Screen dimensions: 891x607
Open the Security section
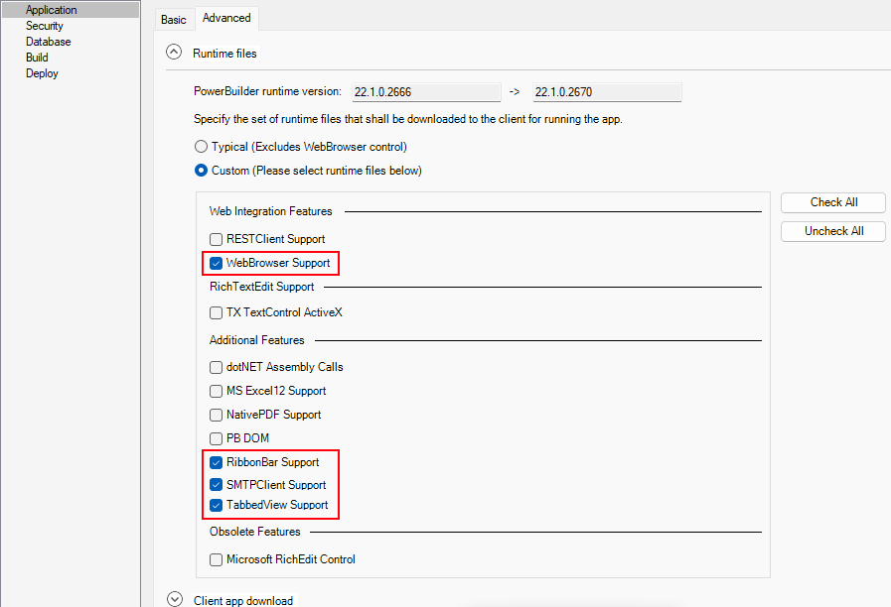[45, 26]
